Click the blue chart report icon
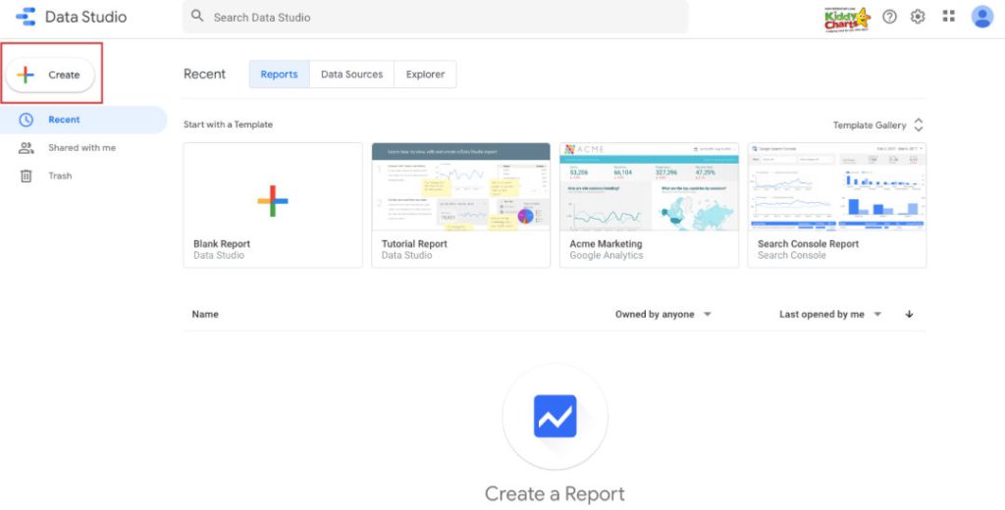 [555, 417]
